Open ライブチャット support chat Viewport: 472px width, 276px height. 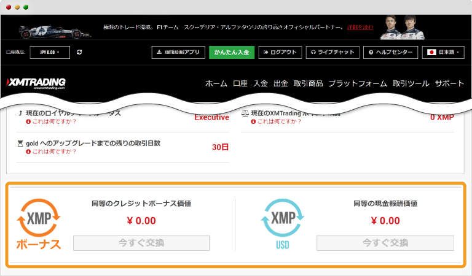click(x=332, y=52)
